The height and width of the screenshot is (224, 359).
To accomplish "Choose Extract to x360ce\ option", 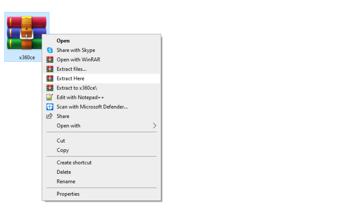I will [x=101, y=88].
